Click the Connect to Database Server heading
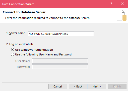Image resolution: width=128 pixels, height=91 pixels. click(x=24, y=12)
